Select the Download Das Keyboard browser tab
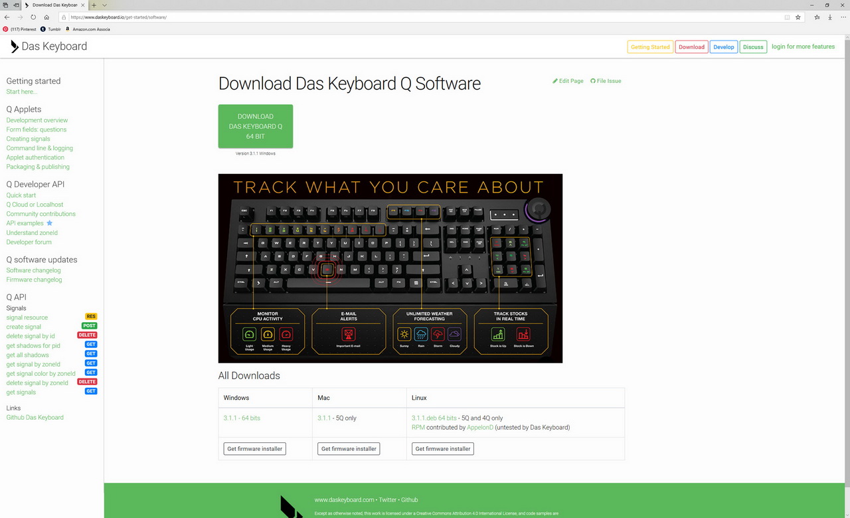850x518 pixels. click(x=54, y=5)
